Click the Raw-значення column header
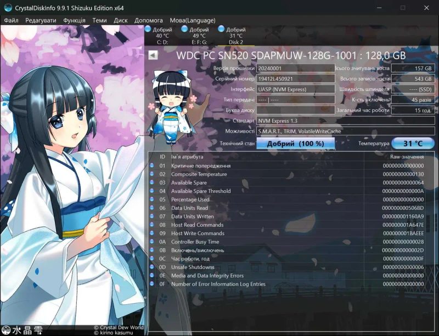This screenshot has height=336, width=439. [407, 157]
